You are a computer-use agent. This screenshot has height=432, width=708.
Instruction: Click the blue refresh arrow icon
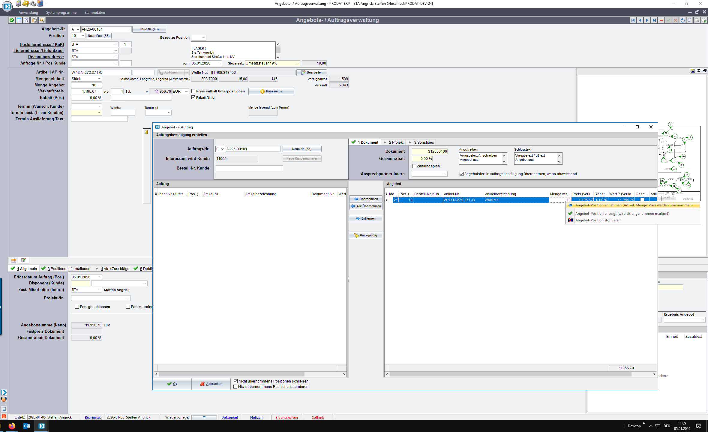coord(682,20)
